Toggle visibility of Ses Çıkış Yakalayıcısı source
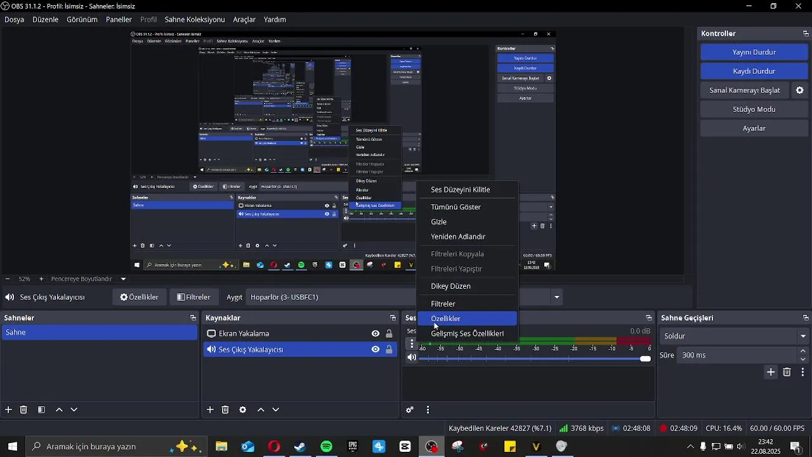Image resolution: width=812 pixels, height=457 pixels. coord(376,350)
